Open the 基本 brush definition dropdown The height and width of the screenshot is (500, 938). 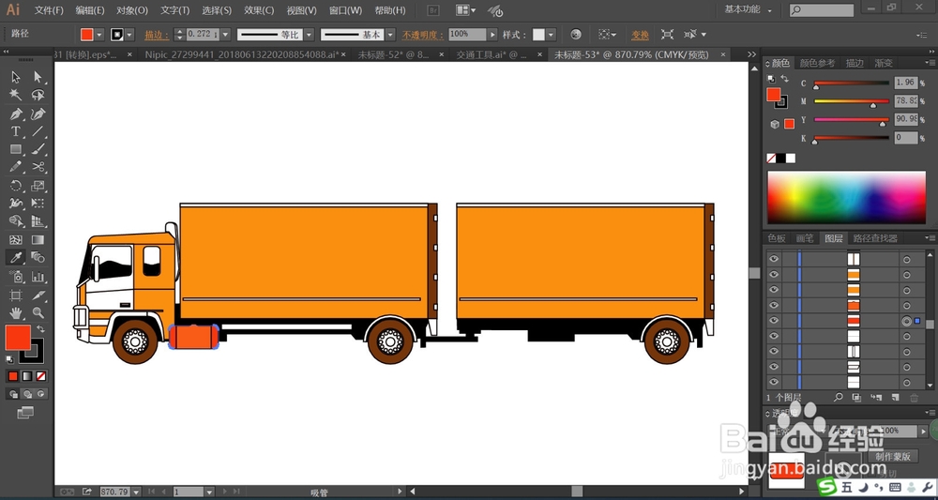click(x=390, y=35)
